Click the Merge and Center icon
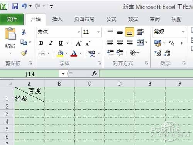This screenshot has width=193, height=145. (140, 42)
